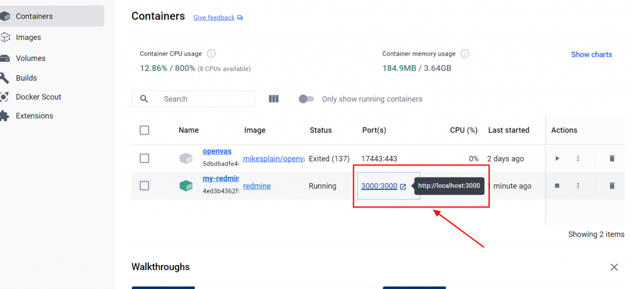Screen dimensions: 631x289
Task: Close the Walkthroughs section
Action: pyautogui.click(x=614, y=267)
